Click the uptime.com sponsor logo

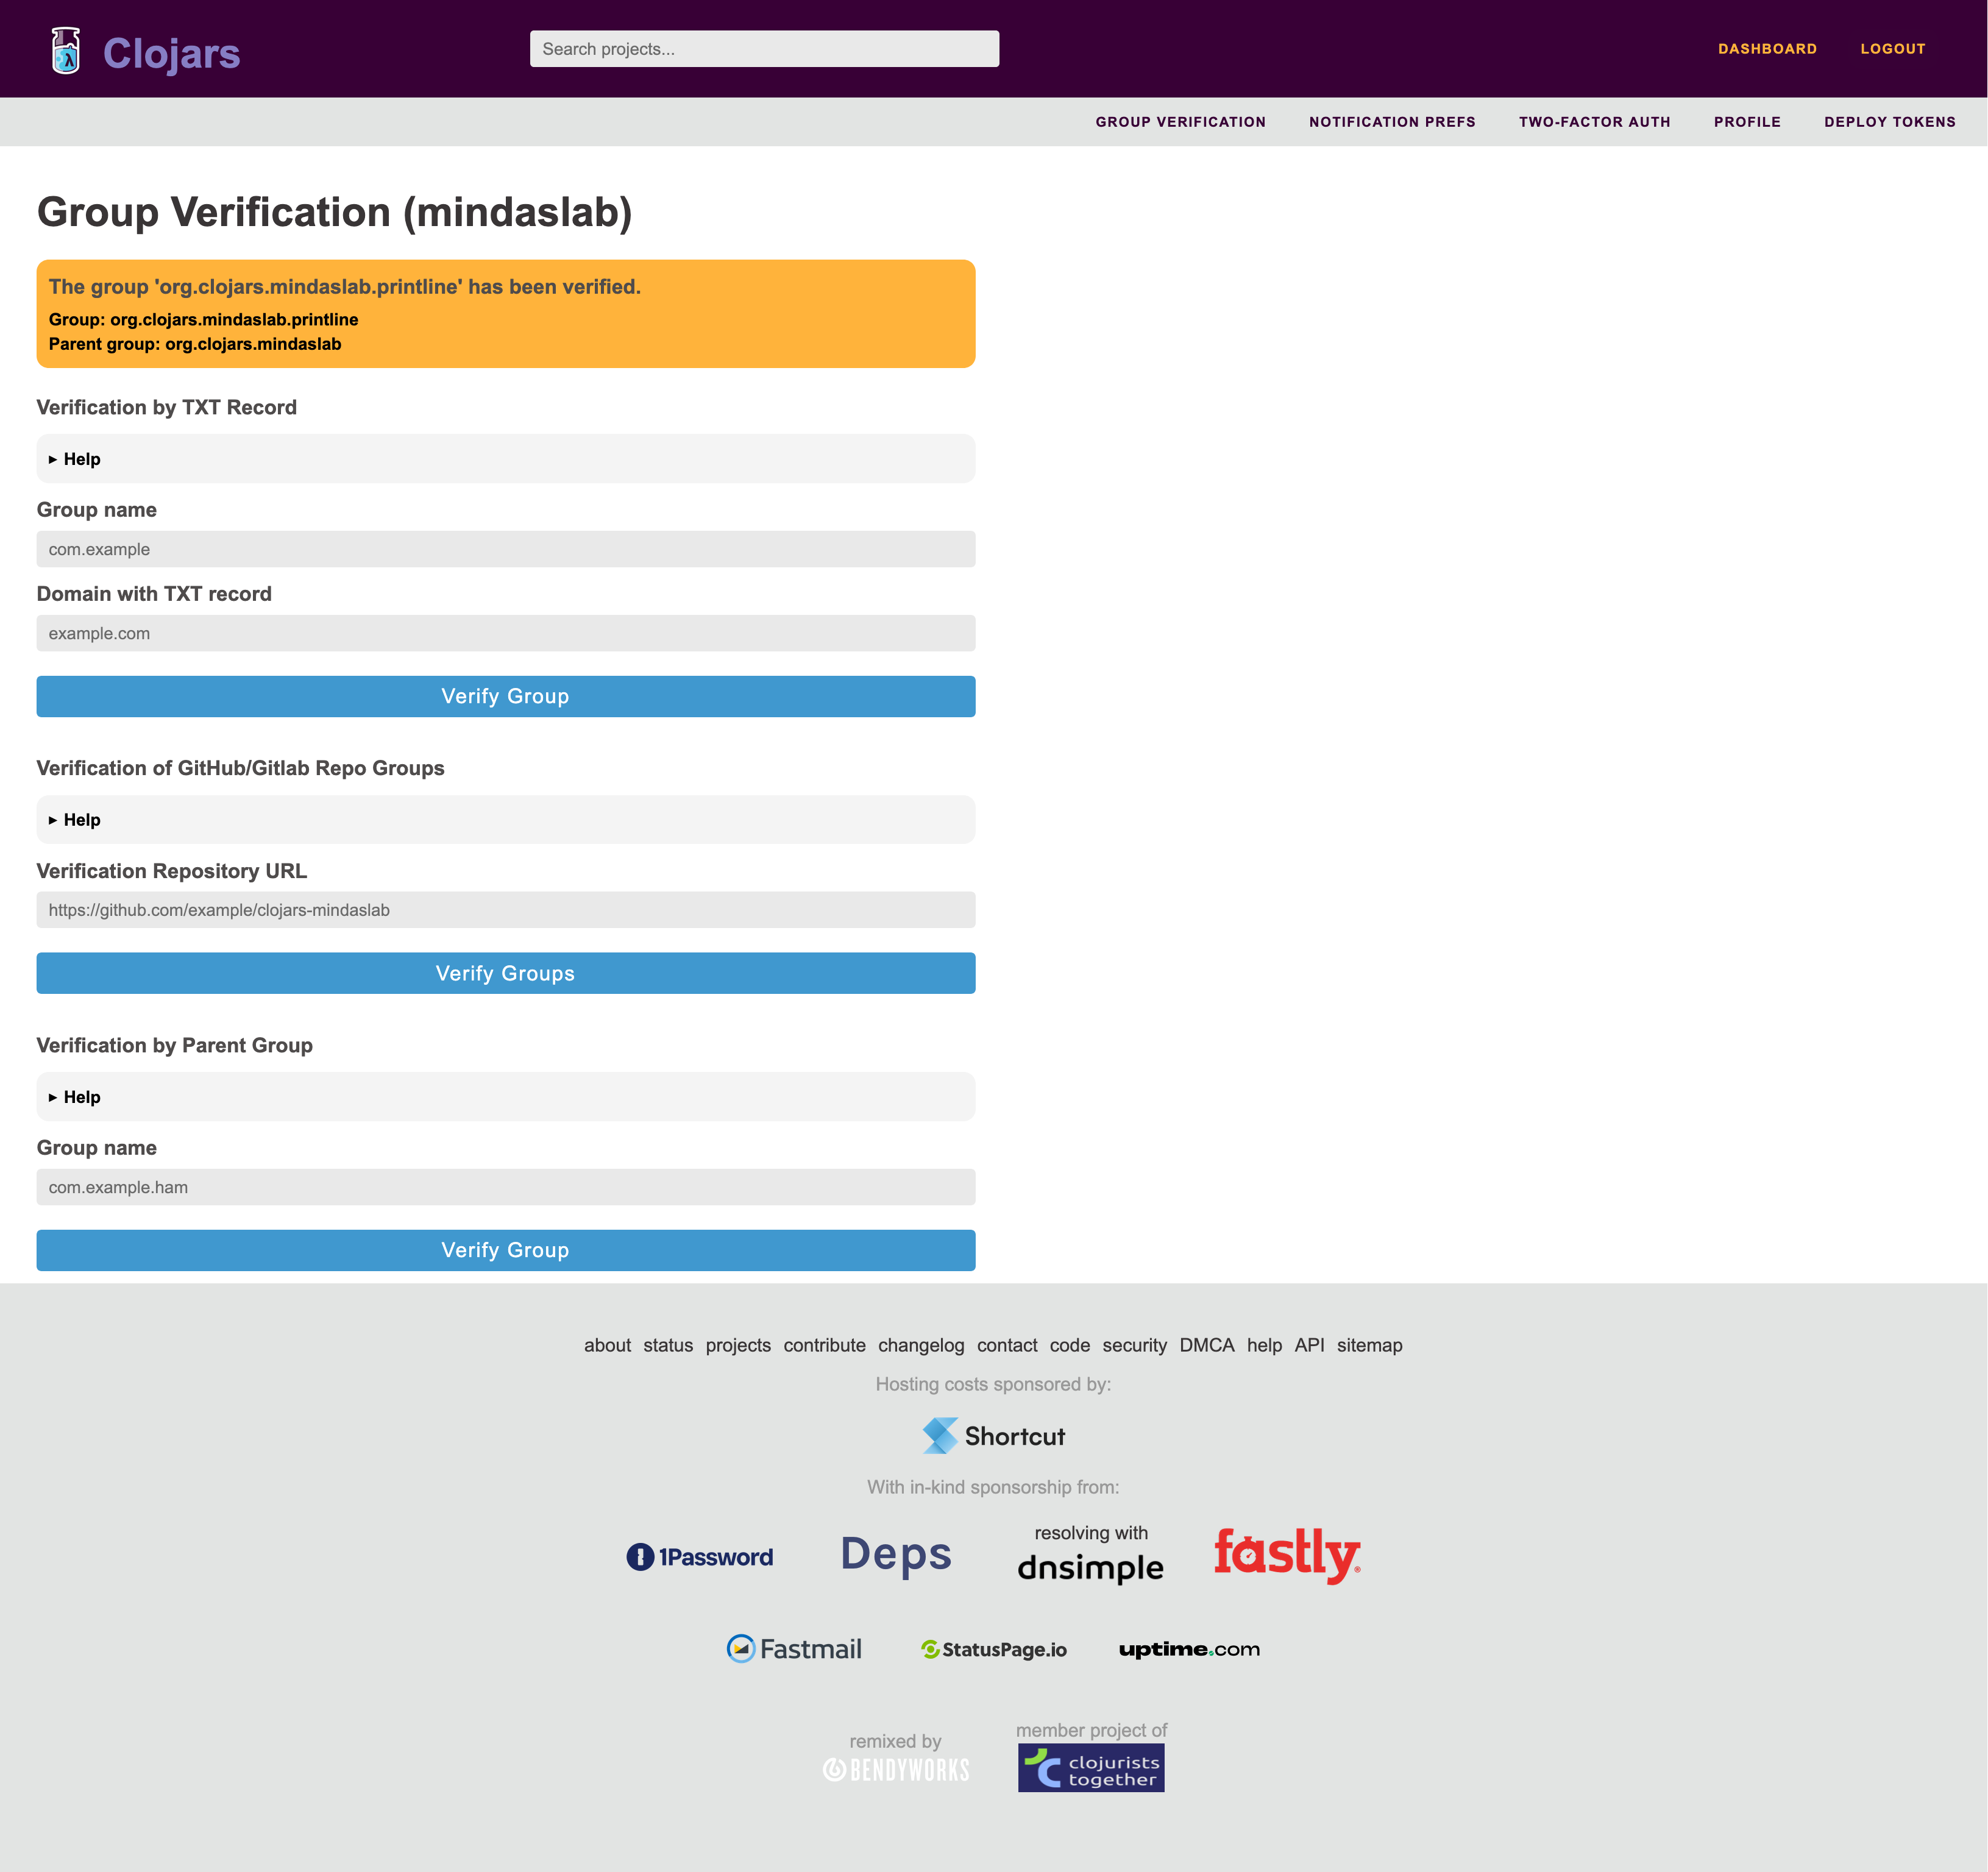click(1189, 1650)
